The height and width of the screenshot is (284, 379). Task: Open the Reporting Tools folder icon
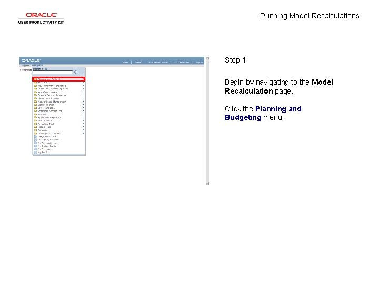36,124
